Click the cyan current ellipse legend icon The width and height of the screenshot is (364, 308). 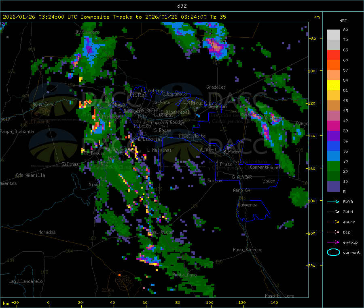click(x=333, y=252)
